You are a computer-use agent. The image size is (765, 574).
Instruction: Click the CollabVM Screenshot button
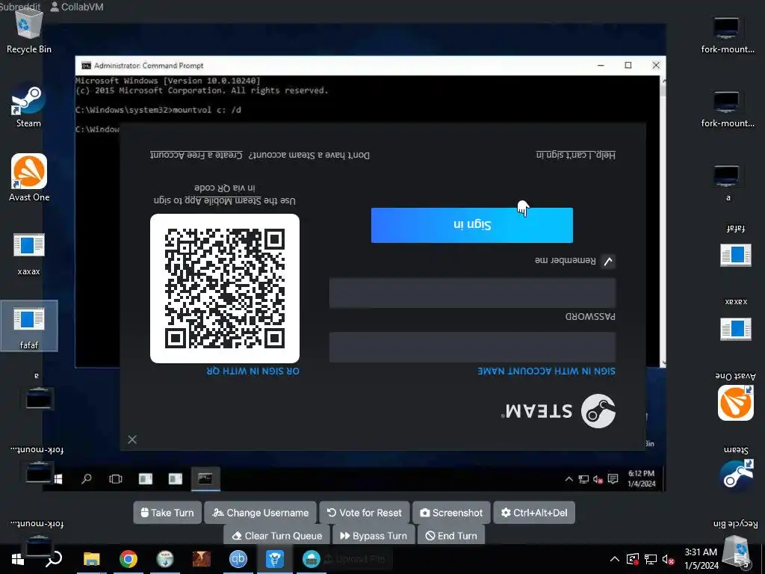(451, 513)
